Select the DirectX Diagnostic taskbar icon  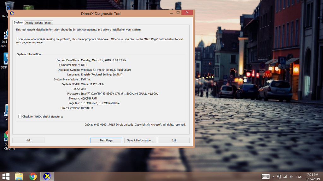(47, 176)
